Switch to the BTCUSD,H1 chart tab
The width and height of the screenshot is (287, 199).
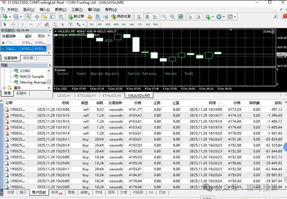pyautogui.click(x=86, y=96)
